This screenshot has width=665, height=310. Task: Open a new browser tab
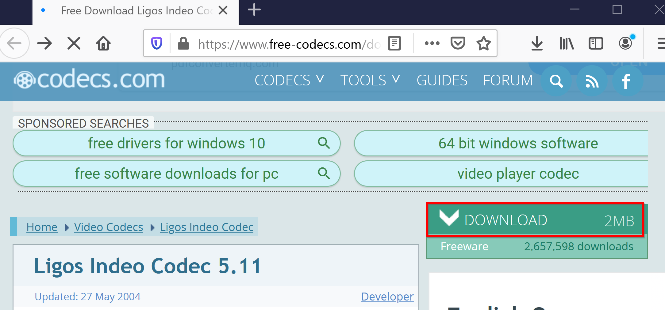click(x=254, y=10)
